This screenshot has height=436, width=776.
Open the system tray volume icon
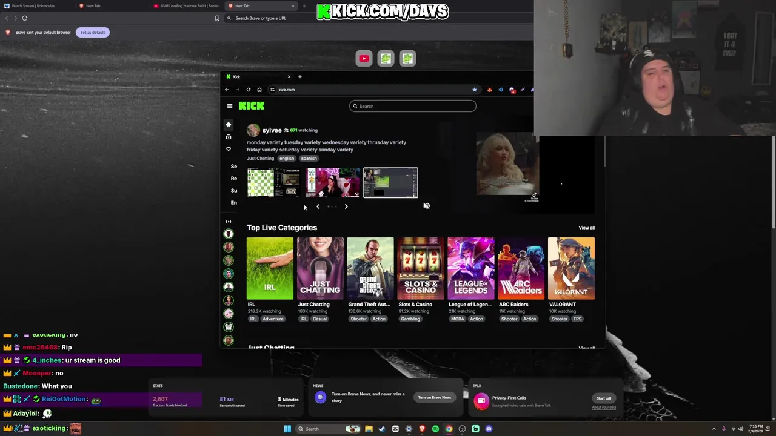click(740, 429)
